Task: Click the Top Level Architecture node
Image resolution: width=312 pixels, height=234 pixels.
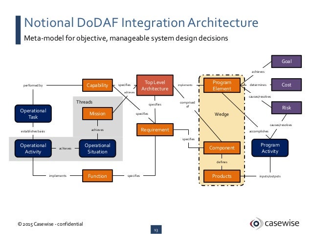Action: point(155,85)
